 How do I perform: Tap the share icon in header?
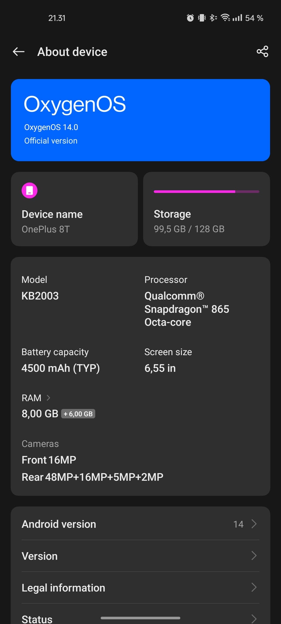[x=262, y=51]
